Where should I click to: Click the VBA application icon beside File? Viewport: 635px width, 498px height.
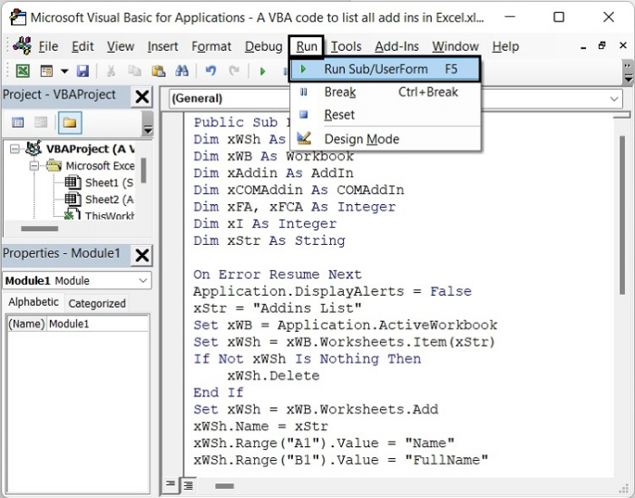[x=23, y=45]
